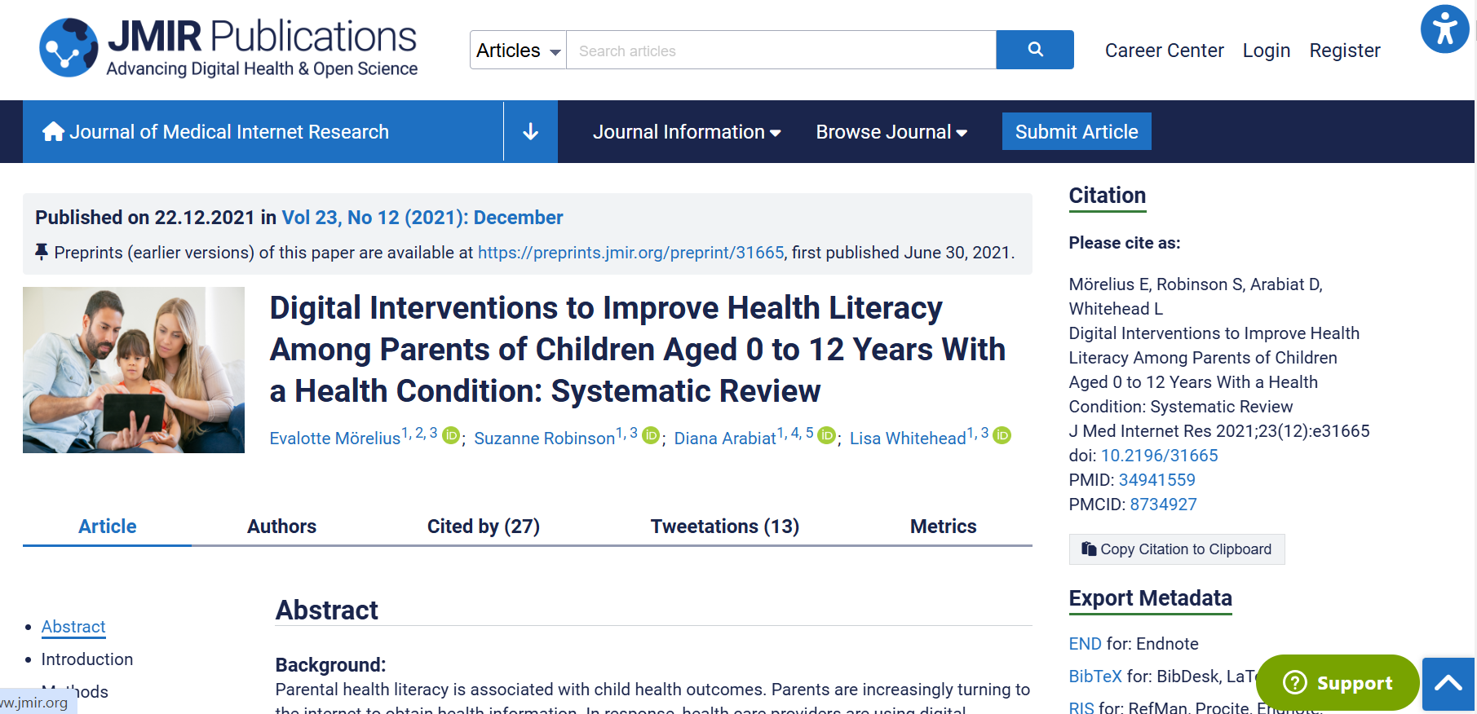Open Diana Arabiat's ORCID icon
1477x714 pixels.
tap(826, 436)
